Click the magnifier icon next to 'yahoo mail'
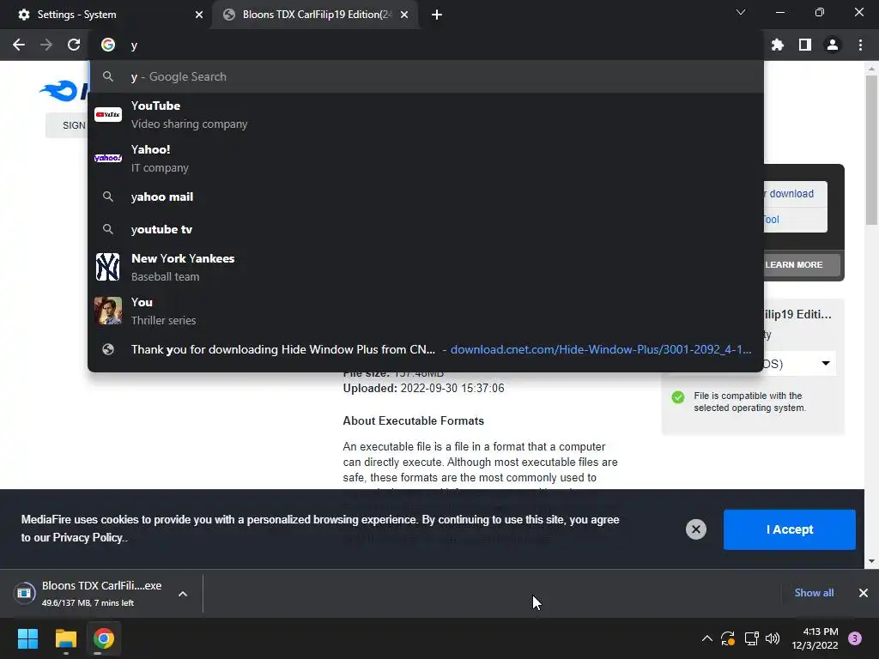Viewport: 879px width, 659px height. [x=108, y=196]
